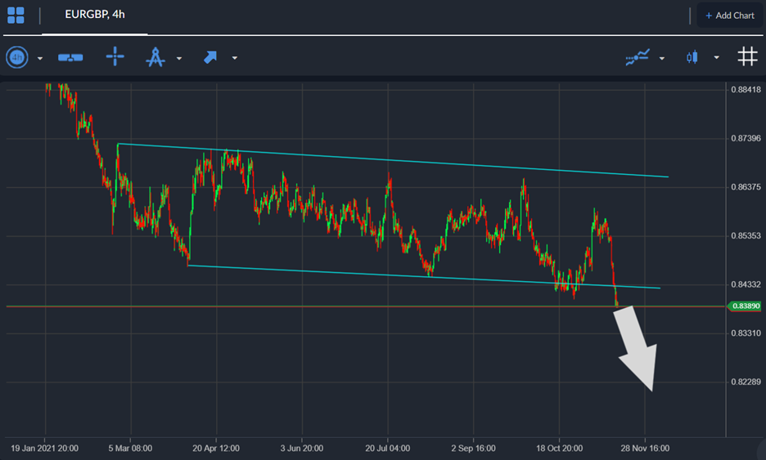The image size is (766, 460).
Task: Expand the drawing tools dropdown arrow
Action: tap(178, 58)
